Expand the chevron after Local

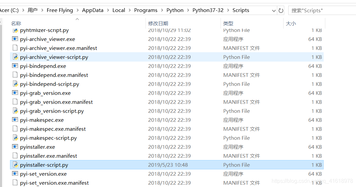point(130,10)
